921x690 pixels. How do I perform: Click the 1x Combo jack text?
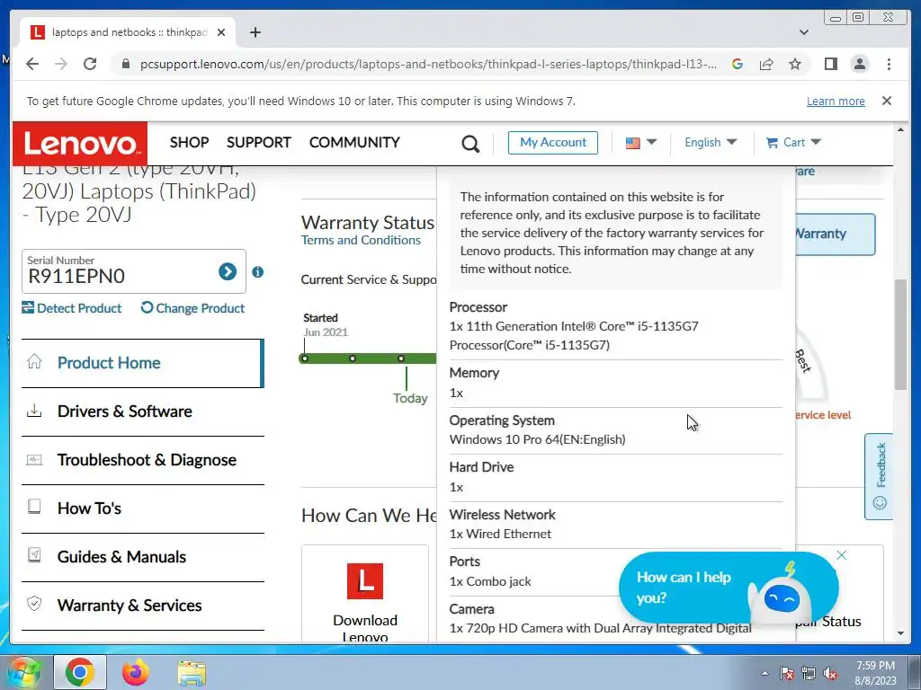pyautogui.click(x=490, y=581)
